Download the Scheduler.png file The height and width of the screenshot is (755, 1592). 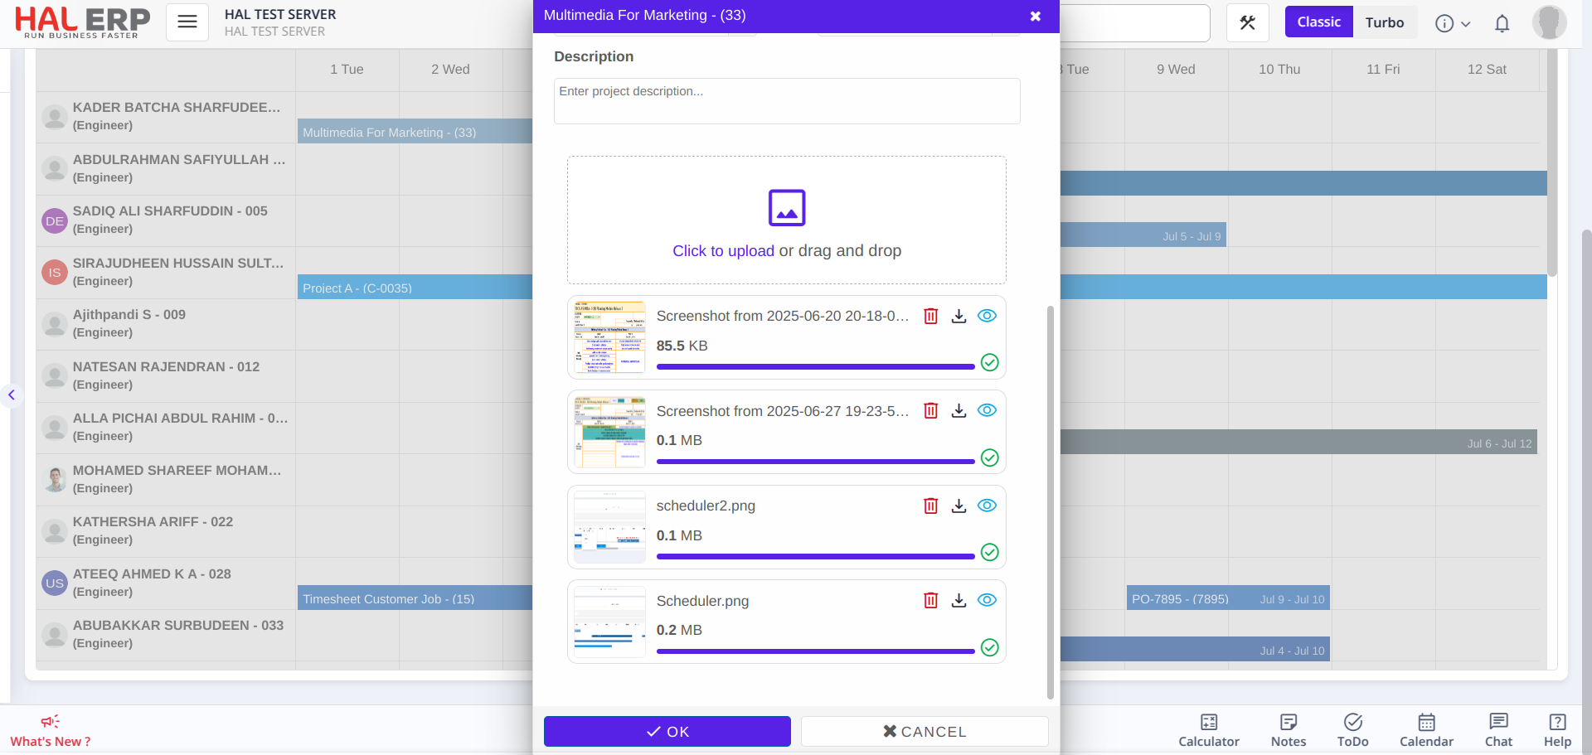(959, 601)
